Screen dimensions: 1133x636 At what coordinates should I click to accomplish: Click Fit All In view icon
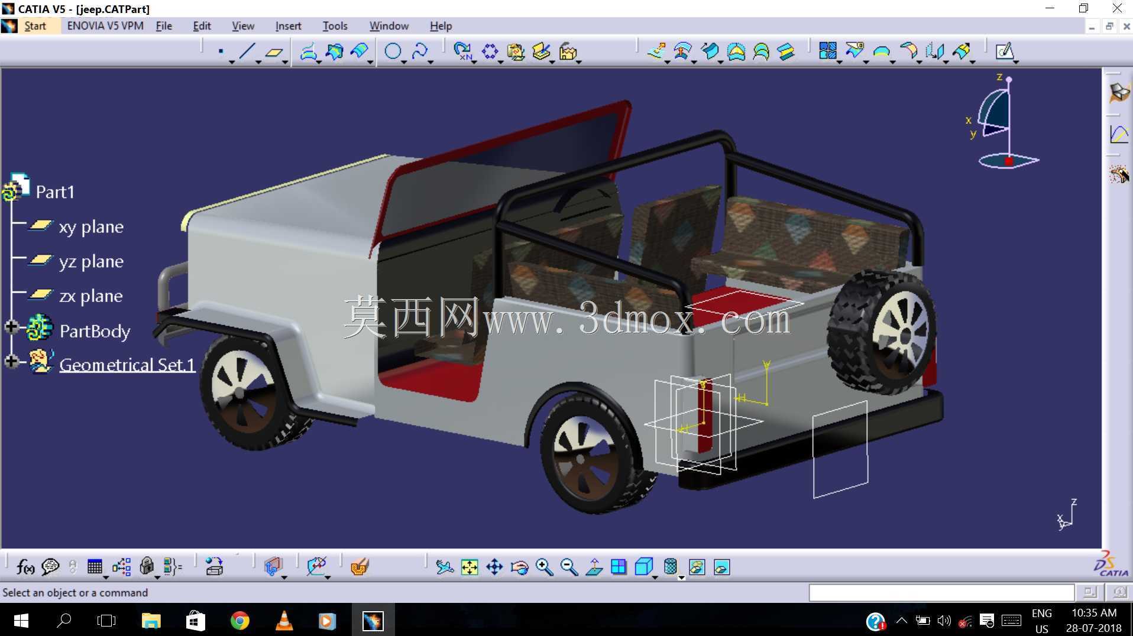tap(470, 567)
